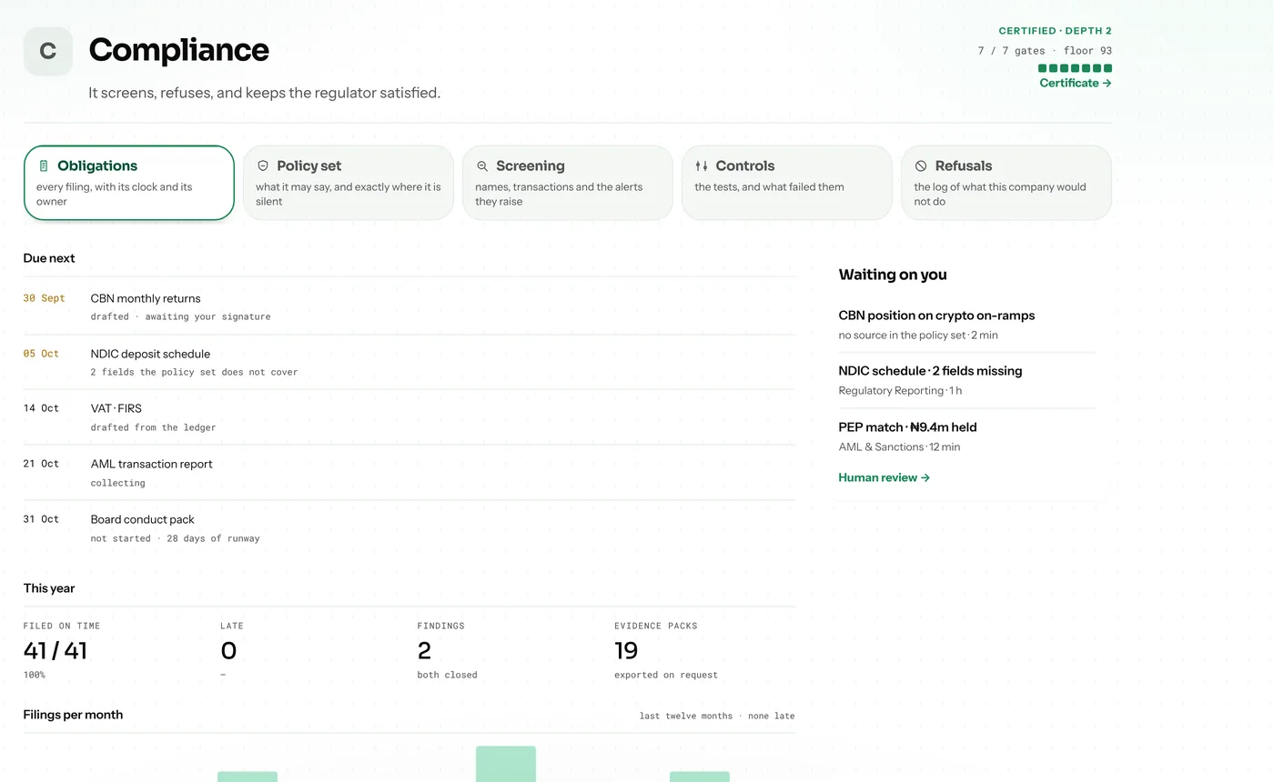Open the Obligations tab
1274x782 pixels.
coord(129,183)
